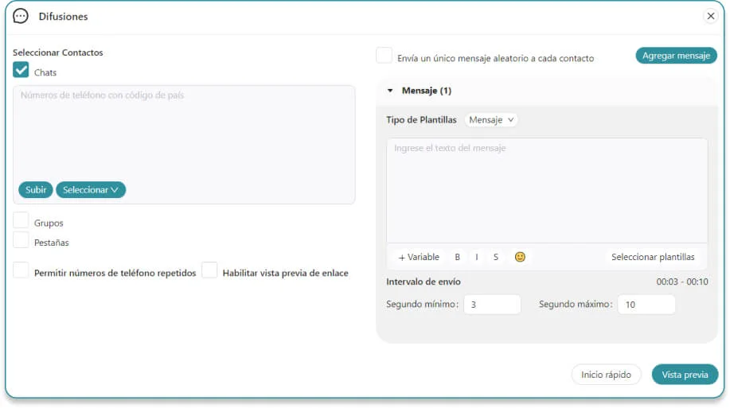Allow repeated phone numbers checkbox
The width and height of the screenshot is (730, 408).
point(21,270)
